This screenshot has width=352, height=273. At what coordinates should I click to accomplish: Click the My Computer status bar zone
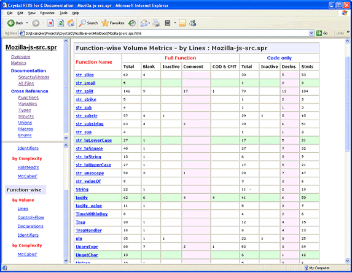[x=317, y=268]
